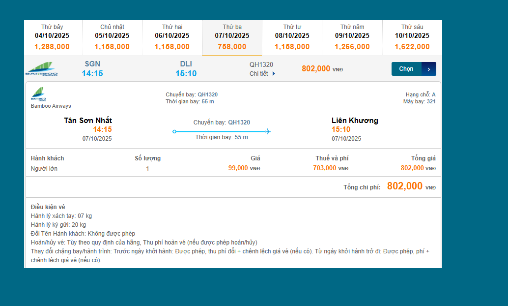
Task: Click the airplane icon on the route line
Action: pyautogui.click(x=268, y=131)
